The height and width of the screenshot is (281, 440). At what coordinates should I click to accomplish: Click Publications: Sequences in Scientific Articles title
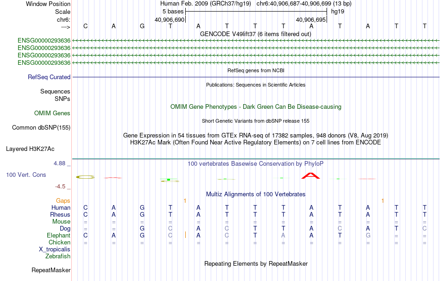pyautogui.click(x=256, y=85)
